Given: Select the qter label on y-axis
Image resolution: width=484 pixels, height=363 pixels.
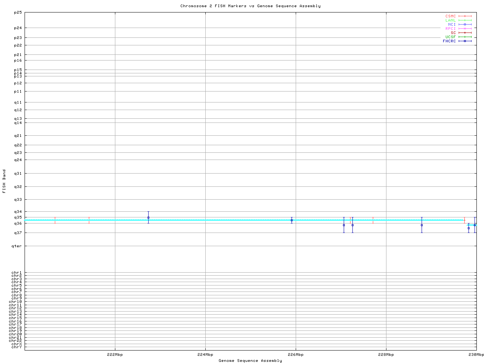Looking at the screenshot, I should [17, 246].
